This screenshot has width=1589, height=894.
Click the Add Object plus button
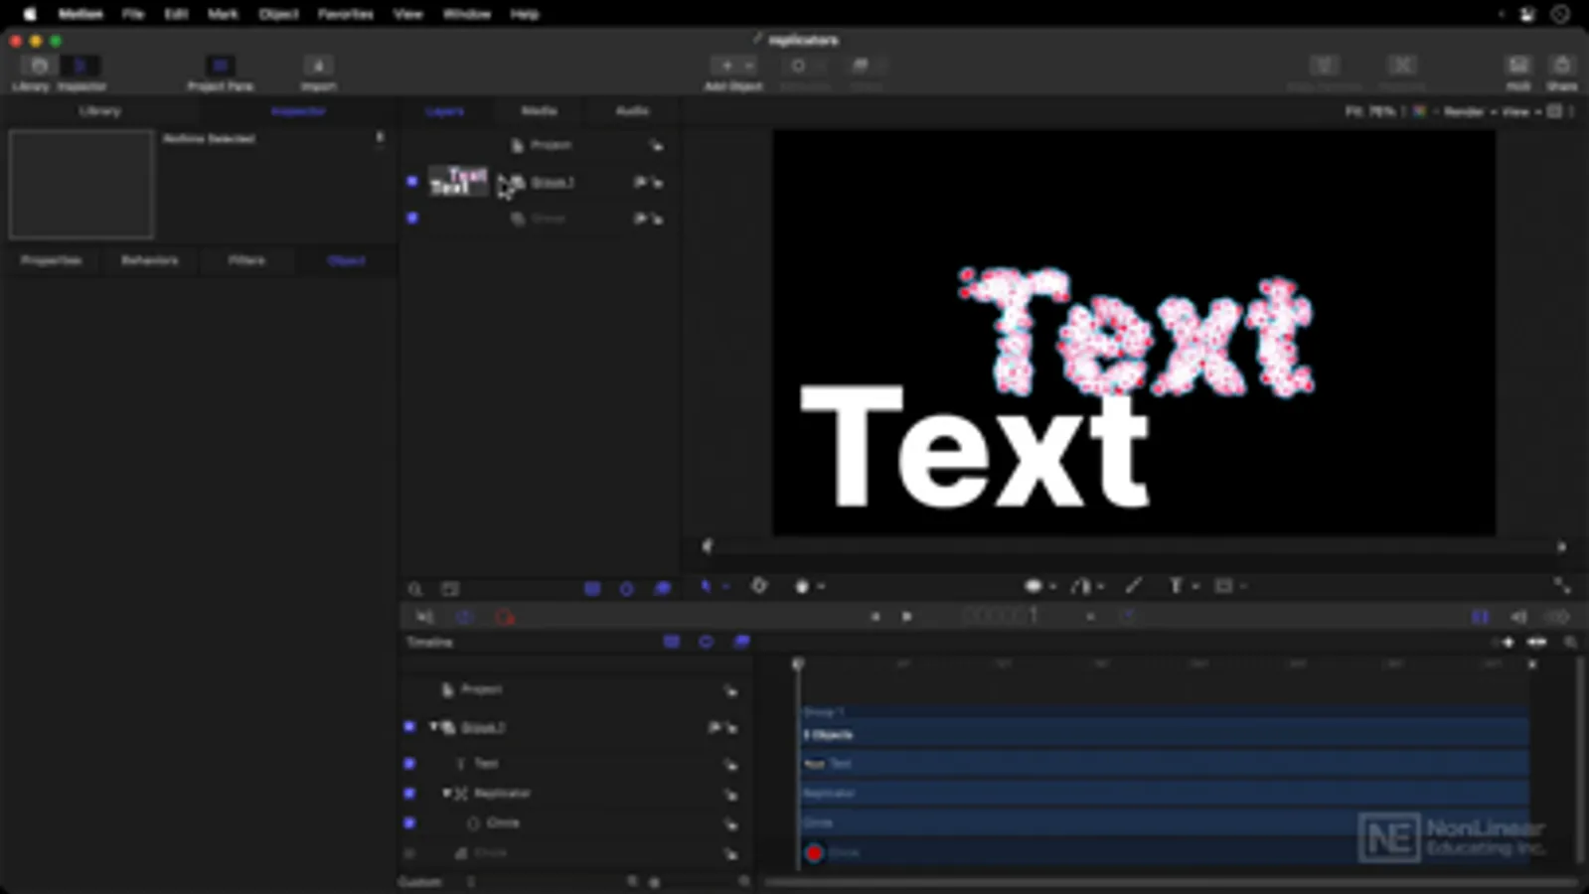click(x=726, y=66)
